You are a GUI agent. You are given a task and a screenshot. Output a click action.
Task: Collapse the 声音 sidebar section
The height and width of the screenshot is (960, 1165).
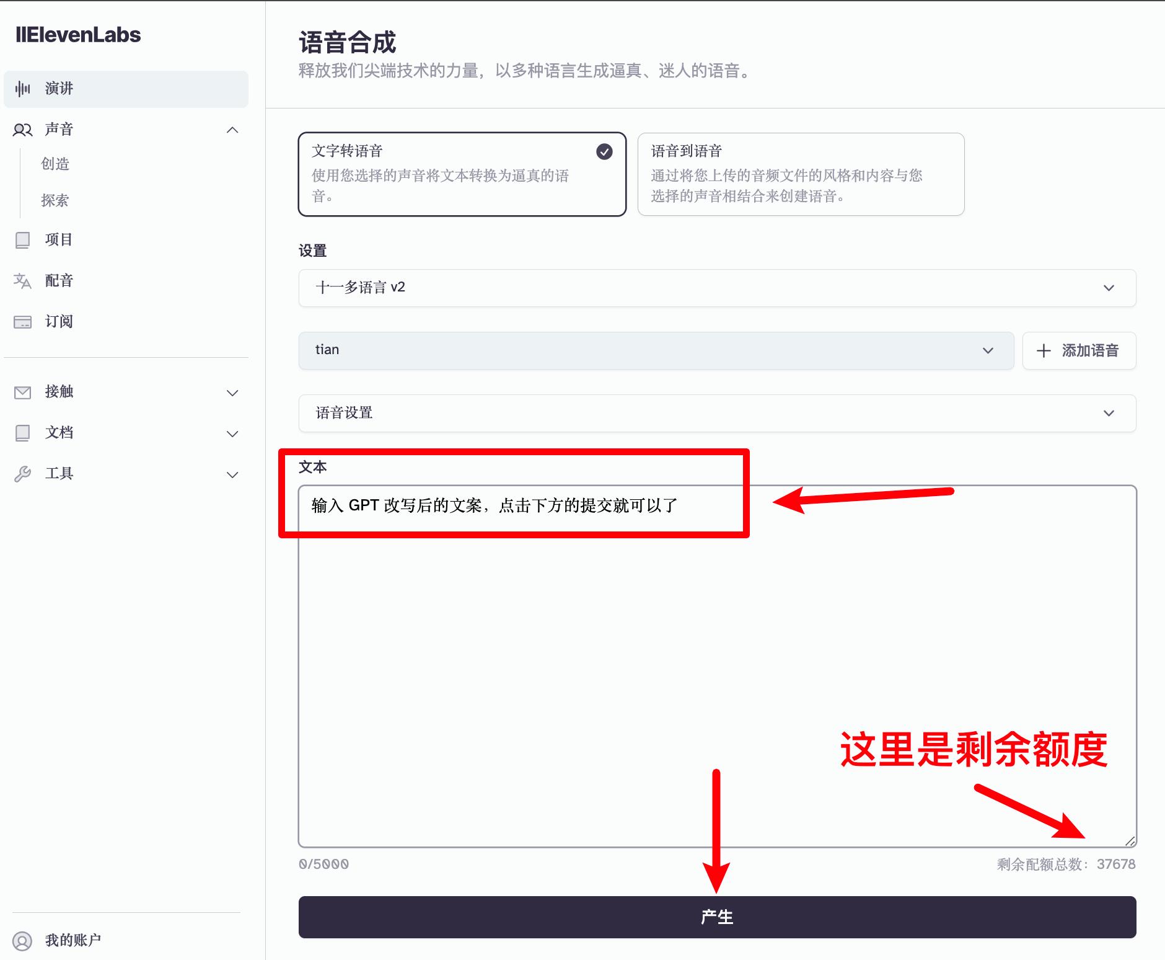233,130
